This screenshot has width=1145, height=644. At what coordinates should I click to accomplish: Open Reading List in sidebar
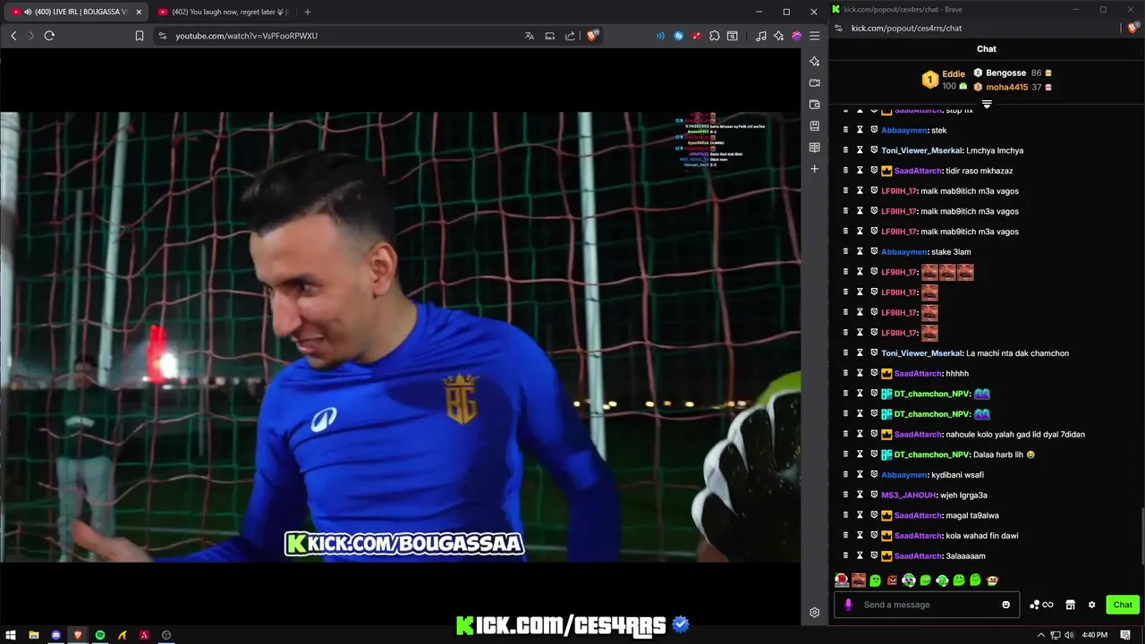tap(814, 148)
